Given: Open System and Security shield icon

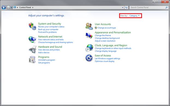Looking at the screenshot, I should pos(32,26).
